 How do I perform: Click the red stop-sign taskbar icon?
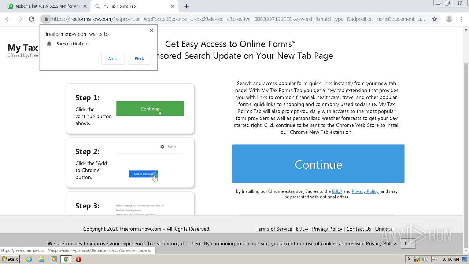(x=78, y=259)
